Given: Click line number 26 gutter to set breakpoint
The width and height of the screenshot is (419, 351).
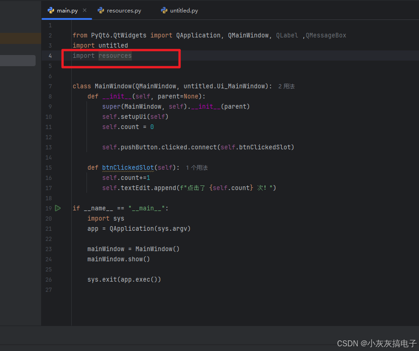Looking at the screenshot, I should click(x=49, y=279).
